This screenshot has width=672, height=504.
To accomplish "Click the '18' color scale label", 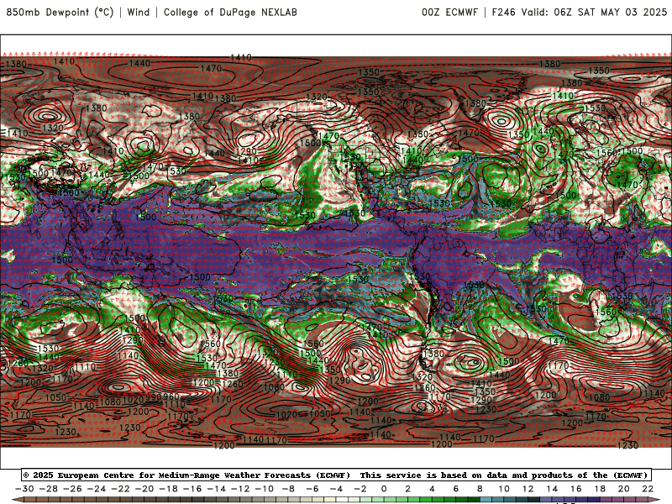I will 600,489.
